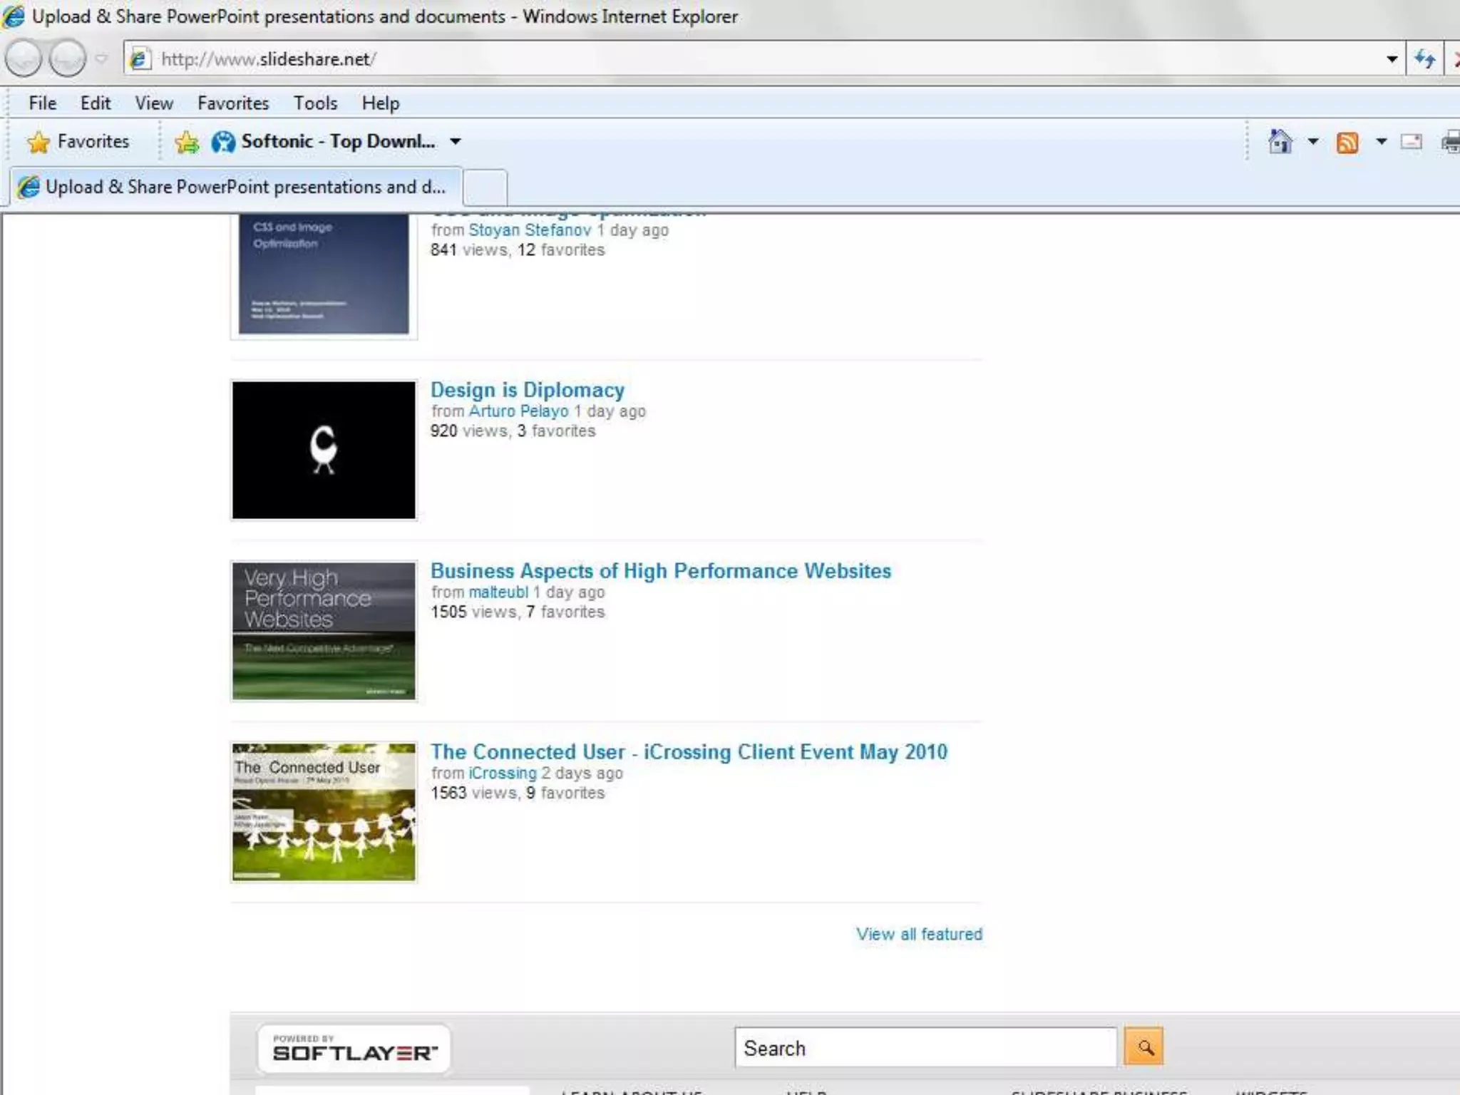Click the page icon beside the URL
This screenshot has height=1095, width=1460.
[x=139, y=58]
